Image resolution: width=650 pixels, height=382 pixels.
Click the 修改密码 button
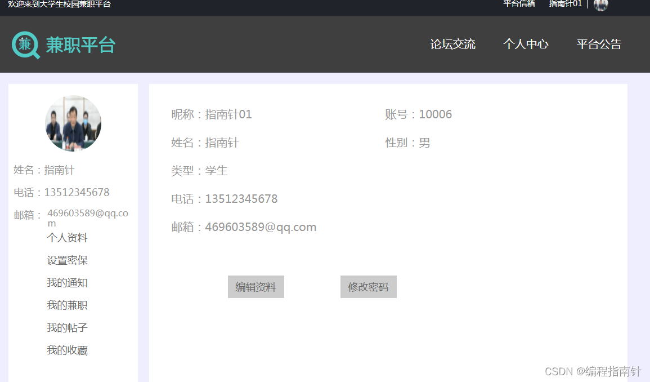pyautogui.click(x=369, y=287)
